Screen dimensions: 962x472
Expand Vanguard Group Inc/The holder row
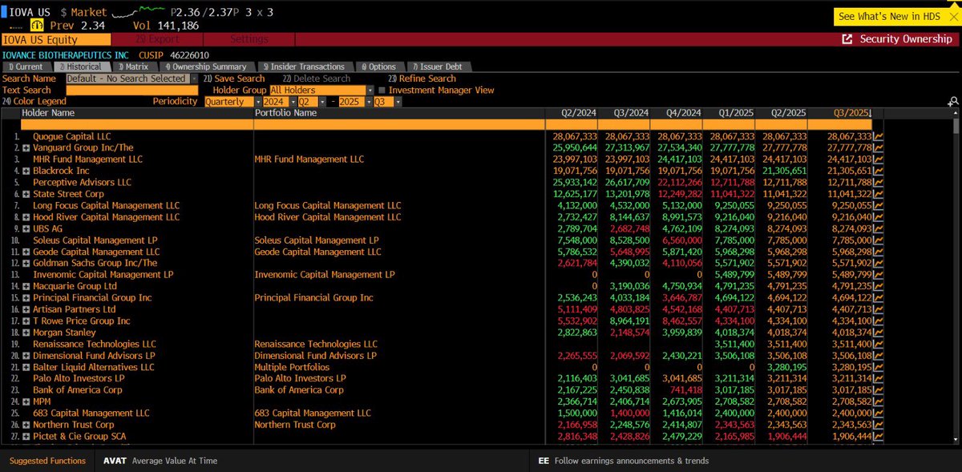pos(26,148)
